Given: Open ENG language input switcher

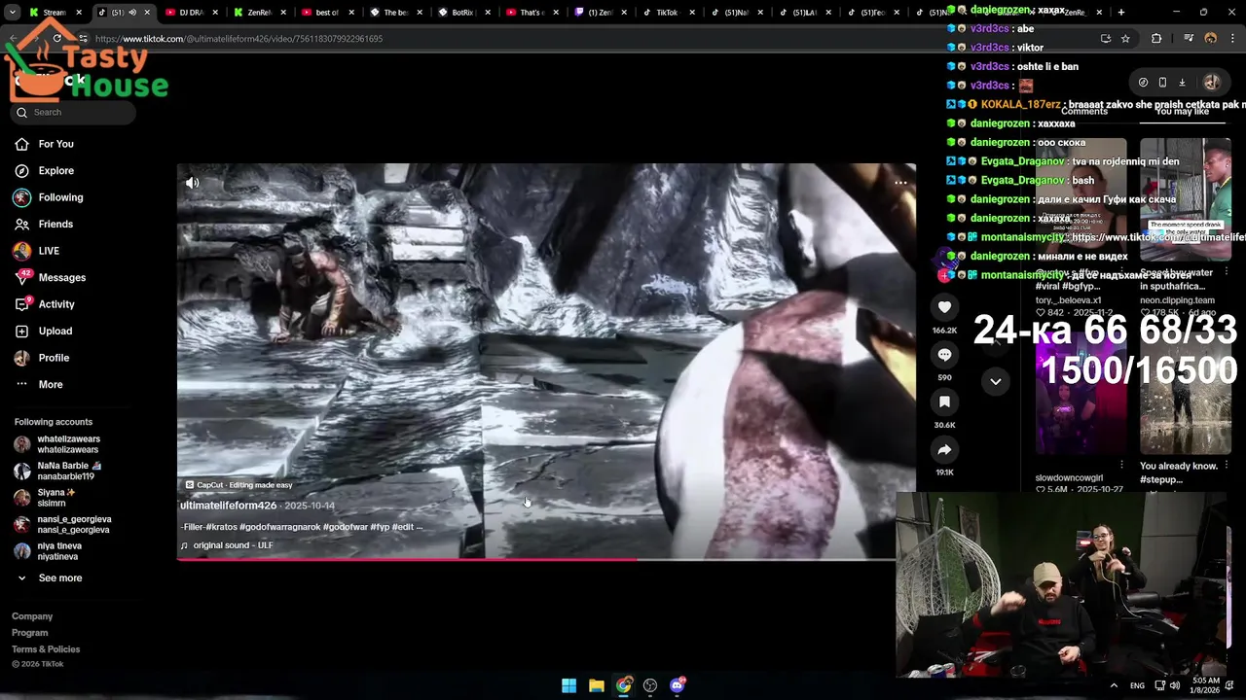Looking at the screenshot, I should [x=1137, y=685].
